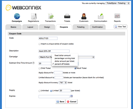The height and width of the screenshot is (109, 133).
Task: Click the Subtract One-Time Amount field with 20
Action: point(45,64)
